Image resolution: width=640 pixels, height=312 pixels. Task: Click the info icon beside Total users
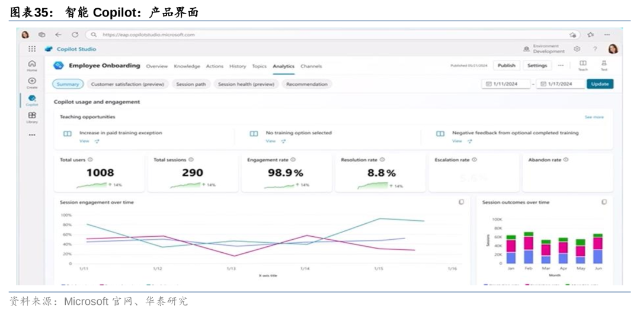point(91,160)
